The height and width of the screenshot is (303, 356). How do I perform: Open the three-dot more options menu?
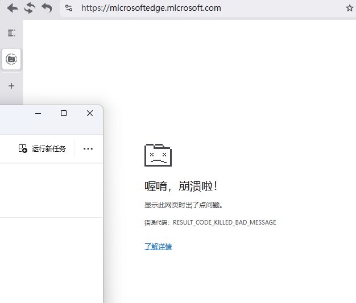click(x=88, y=148)
